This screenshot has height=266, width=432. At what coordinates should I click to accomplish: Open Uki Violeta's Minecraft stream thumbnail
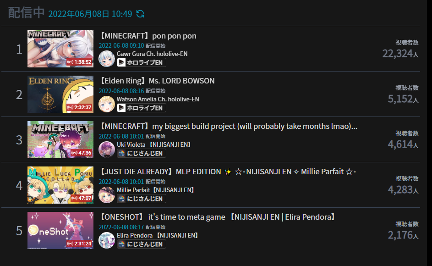point(60,139)
